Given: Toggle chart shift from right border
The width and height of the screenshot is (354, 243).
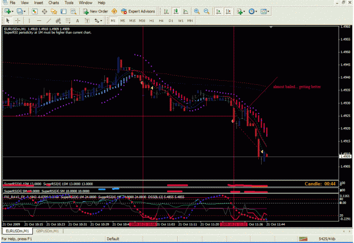Looking at the screenshot, I should [x=228, y=11].
